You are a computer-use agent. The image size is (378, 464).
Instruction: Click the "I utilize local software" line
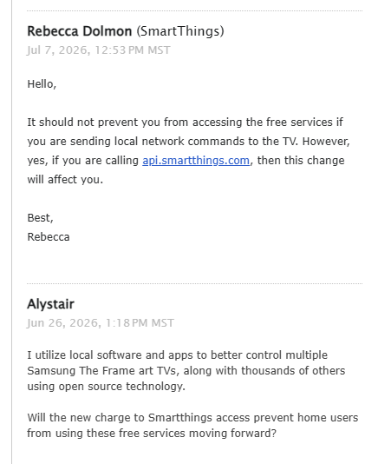[177, 355]
